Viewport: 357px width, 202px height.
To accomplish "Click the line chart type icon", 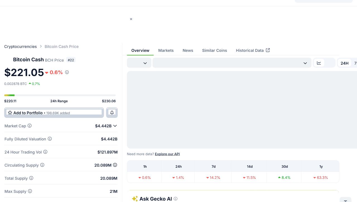I will coord(319,63).
